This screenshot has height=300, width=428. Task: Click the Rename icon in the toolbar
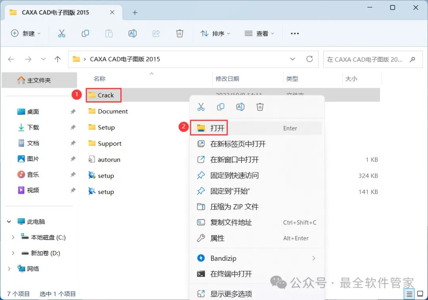[x=132, y=34]
